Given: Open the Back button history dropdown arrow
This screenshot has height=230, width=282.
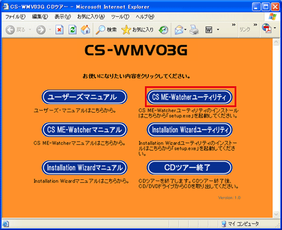Looking at the screenshot, I should pos(30,29).
